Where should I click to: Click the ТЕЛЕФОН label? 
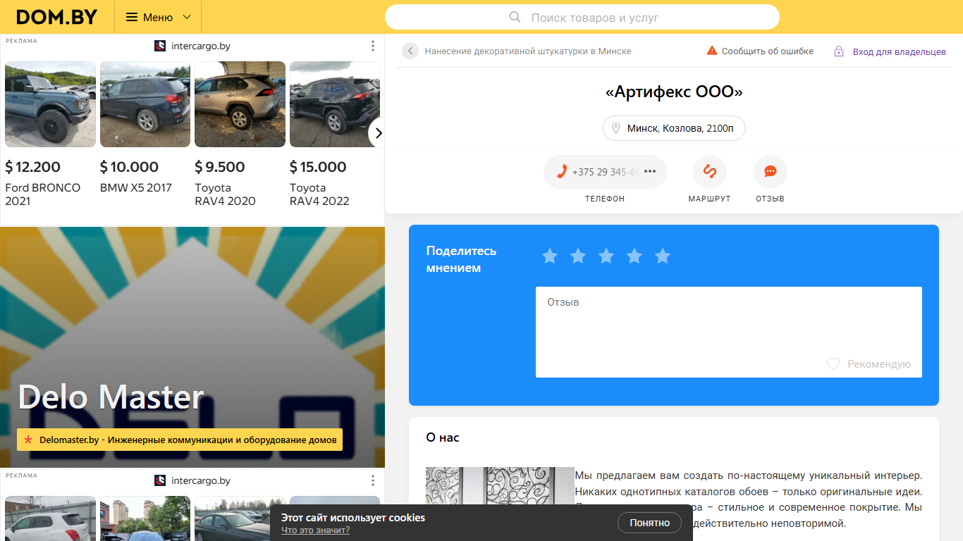[605, 199]
